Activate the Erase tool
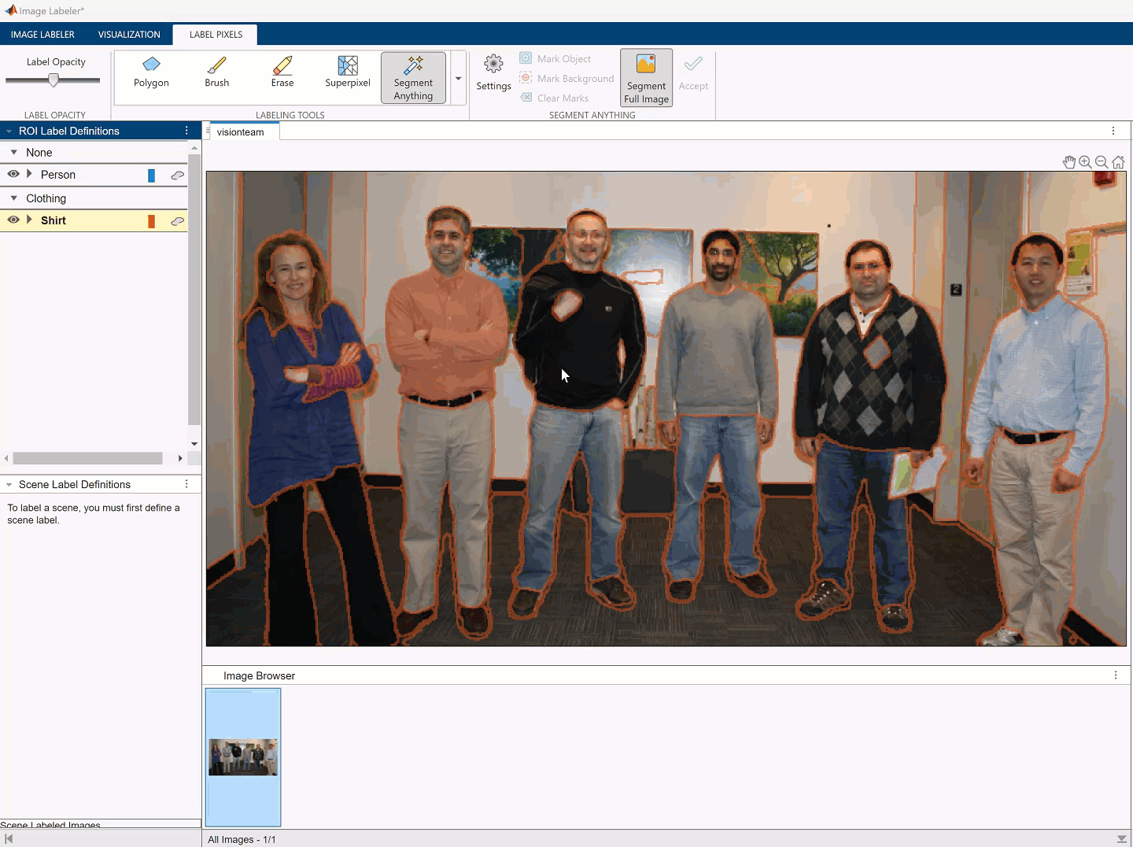The width and height of the screenshot is (1133, 847). coord(282,72)
